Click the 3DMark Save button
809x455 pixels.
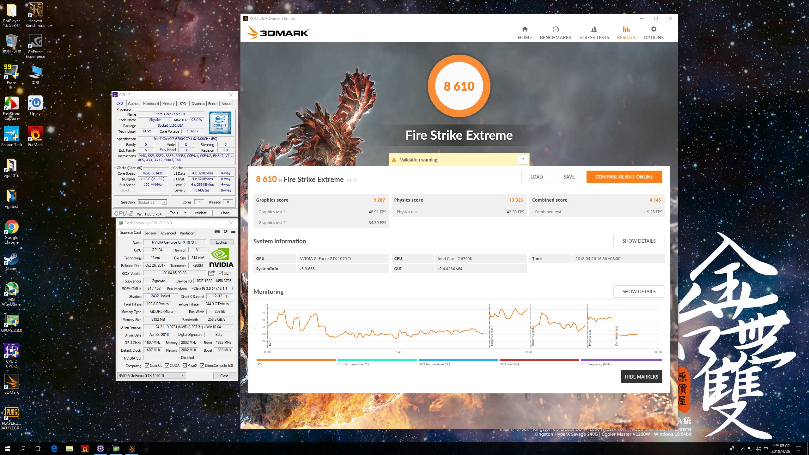(x=569, y=177)
